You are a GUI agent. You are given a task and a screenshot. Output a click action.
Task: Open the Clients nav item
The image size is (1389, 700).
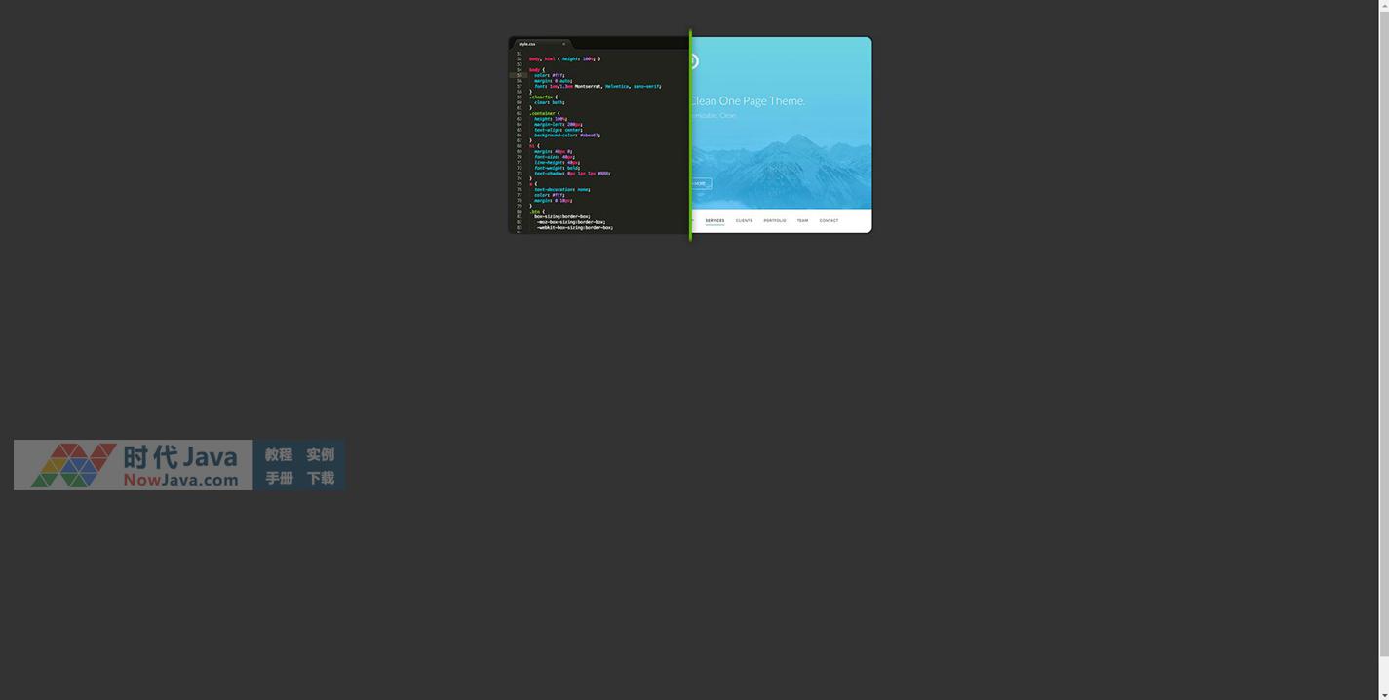click(x=744, y=220)
